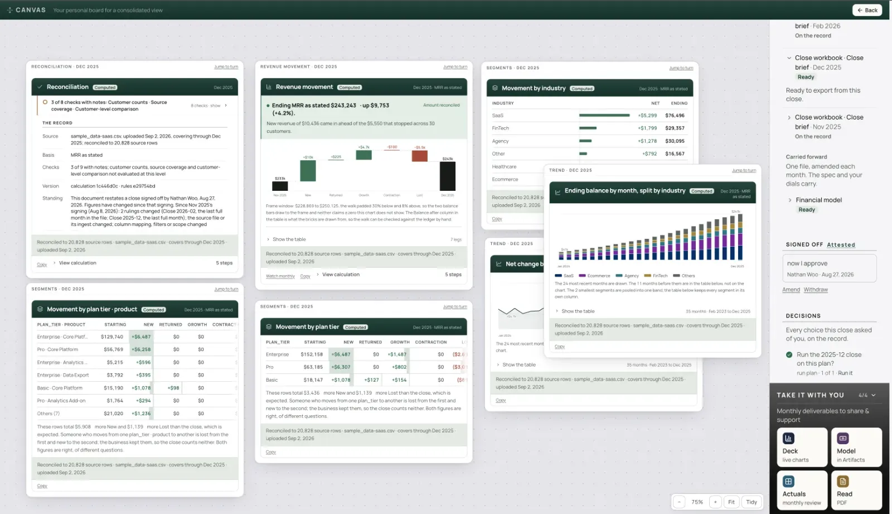Zoom in the canvas with plus button
The width and height of the screenshot is (892, 514).
pyautogui.click(x=715, y=502)
